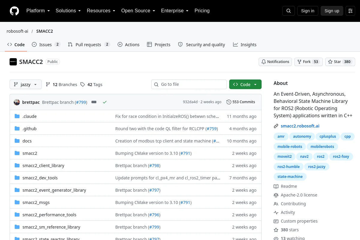Select the state-machine topic tag

coord(290,177)
